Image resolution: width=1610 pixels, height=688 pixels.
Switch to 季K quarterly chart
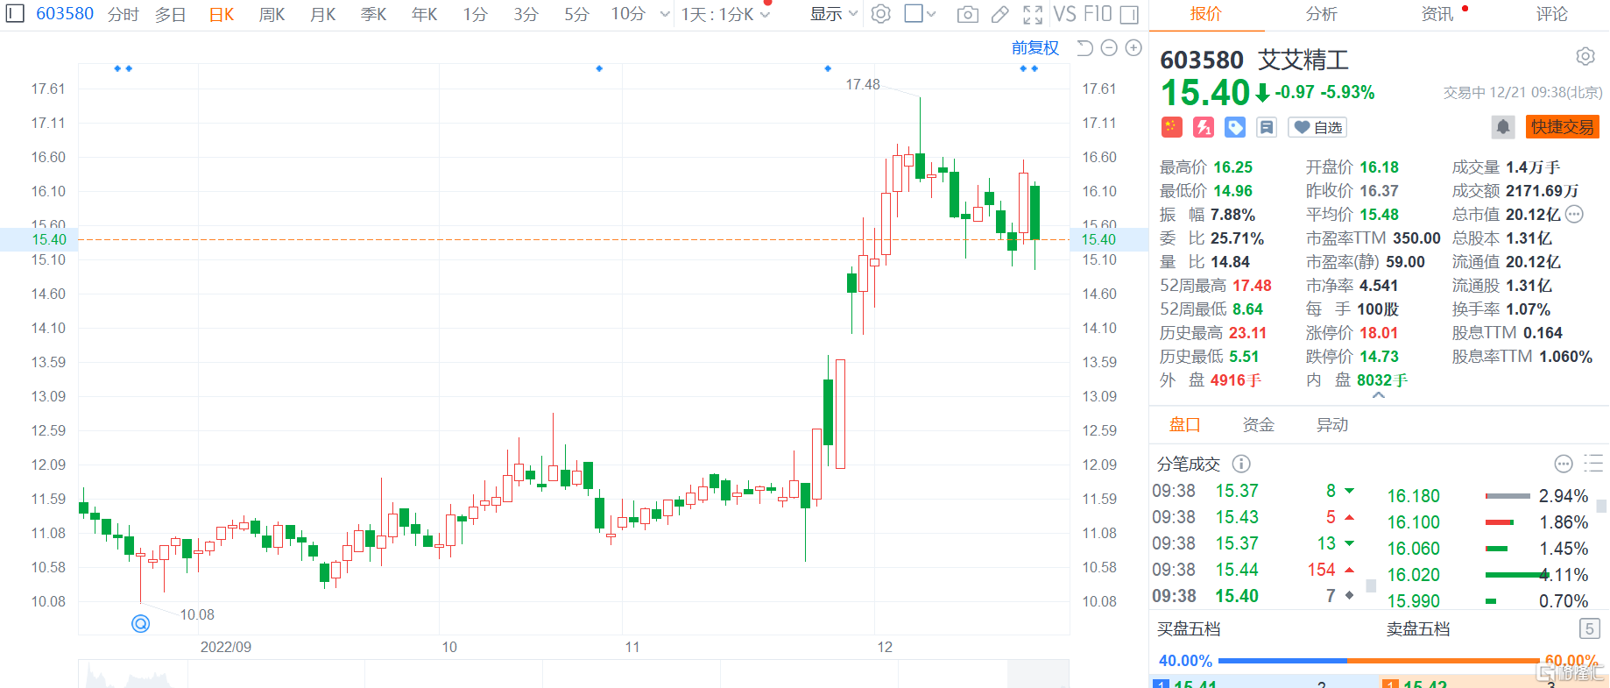click(374, 14)
